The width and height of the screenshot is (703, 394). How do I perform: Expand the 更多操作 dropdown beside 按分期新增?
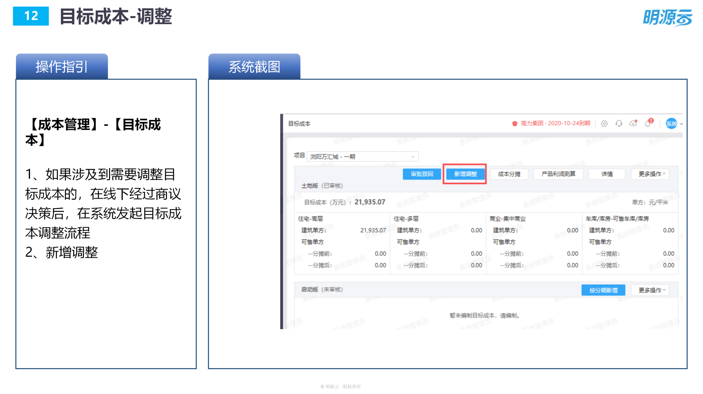pyautogui.click(x=650, y=290)
